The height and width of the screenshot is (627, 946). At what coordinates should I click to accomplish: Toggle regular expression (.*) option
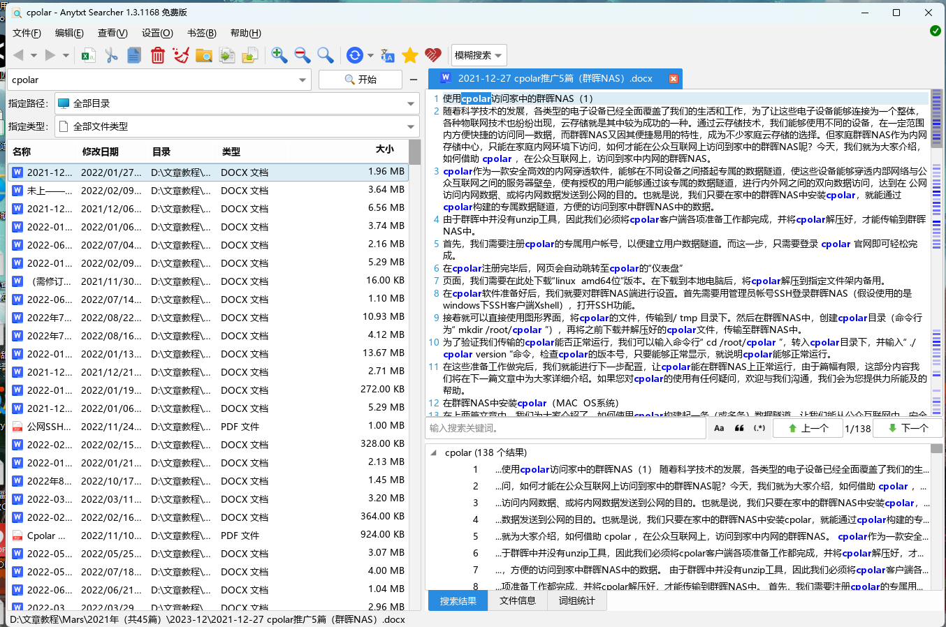[x=759, y=428]
